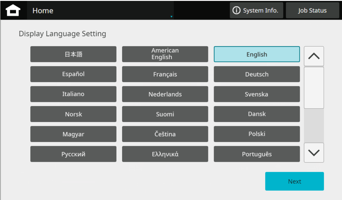The width and height of the screenshot is (342, 200).
Task: Click the language list scrollbar thumb
Action: (x=314, y=88)
